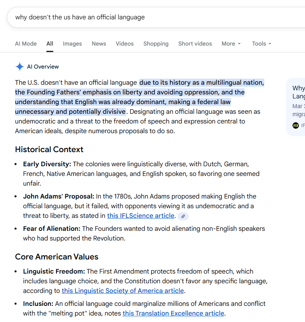The height and width of the screenshot is (322, 305).
Task: Click the source link chip icon after IFLScience
Action: (x=183, y=216)
